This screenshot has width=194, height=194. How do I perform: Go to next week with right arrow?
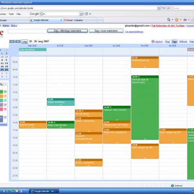point(18,42)
